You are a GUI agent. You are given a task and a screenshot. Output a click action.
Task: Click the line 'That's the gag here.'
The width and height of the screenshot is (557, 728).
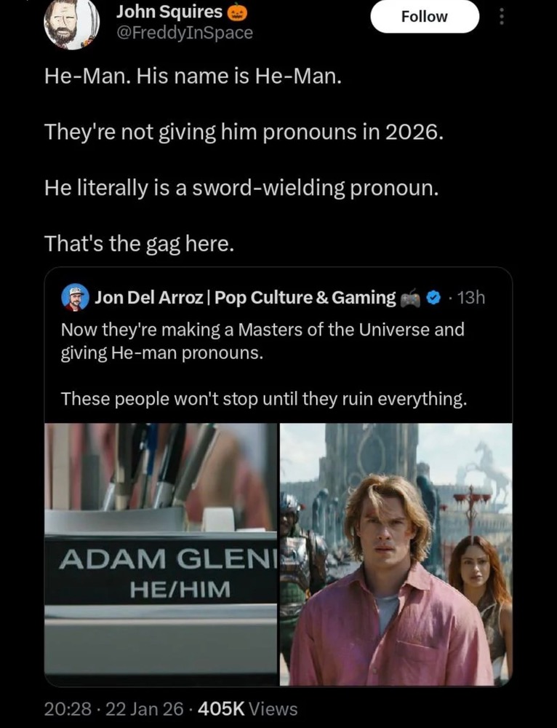tap(139, 244)
